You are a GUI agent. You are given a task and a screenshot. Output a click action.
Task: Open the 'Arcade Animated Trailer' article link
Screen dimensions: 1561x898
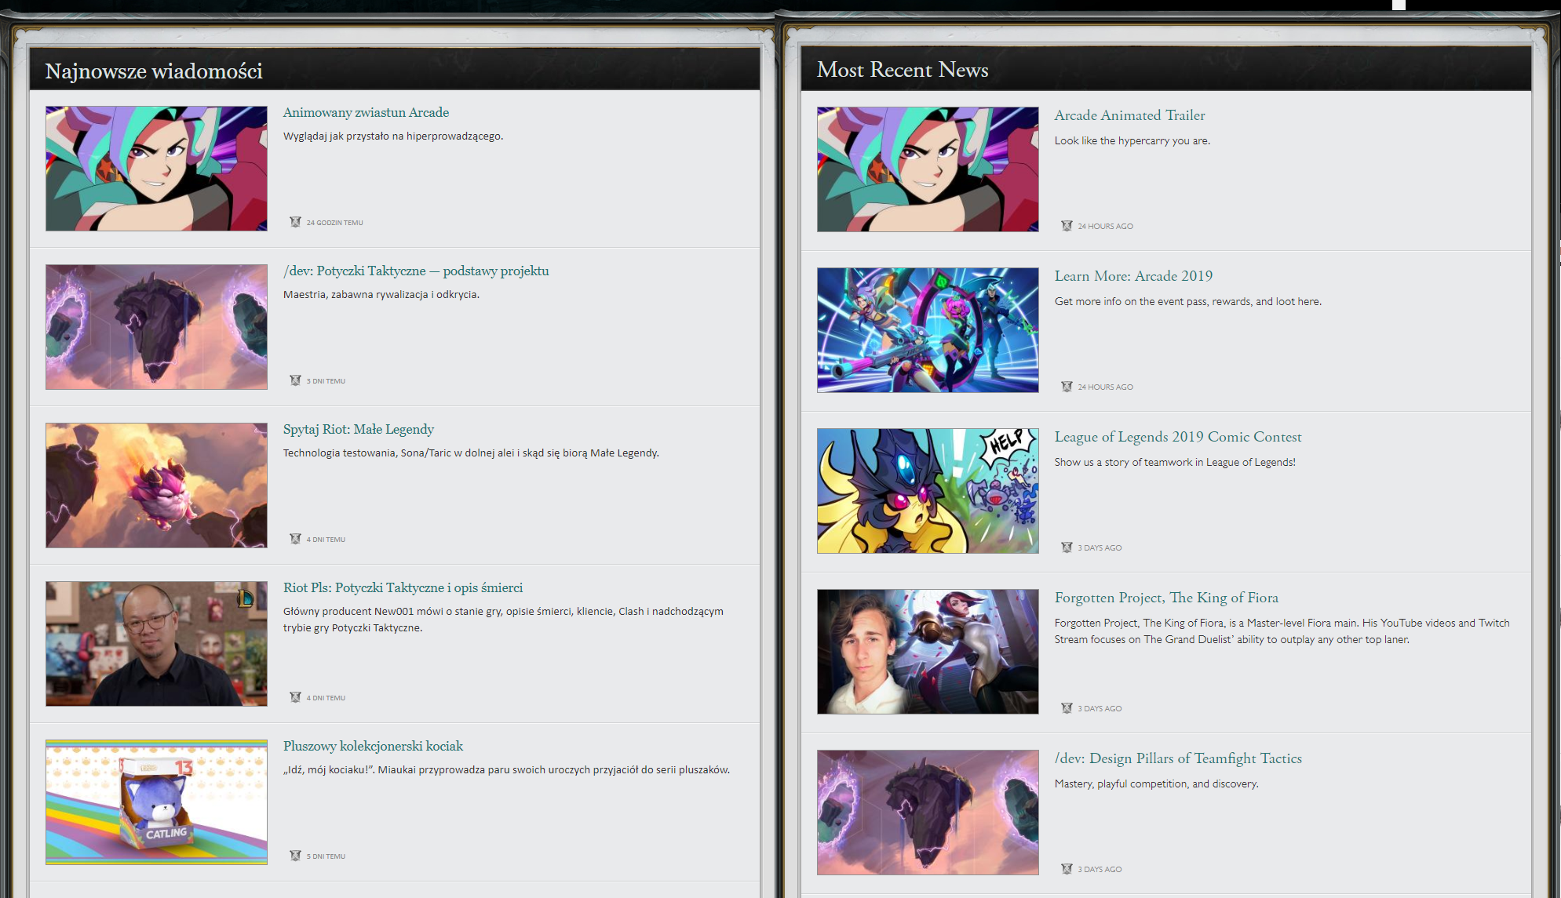pyautogui.click(x=1129, y=115)
